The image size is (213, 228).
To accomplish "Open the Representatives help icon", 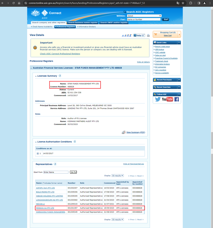I will pyautogui.click(x=55, y=164).
